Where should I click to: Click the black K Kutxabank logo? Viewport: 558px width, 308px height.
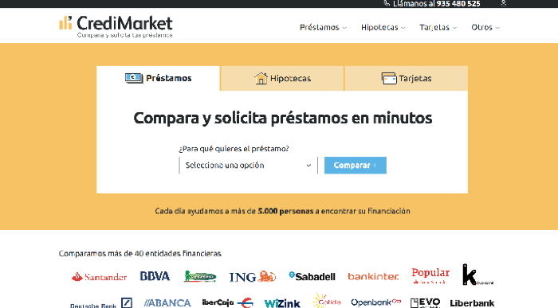(x=478, y=275)
